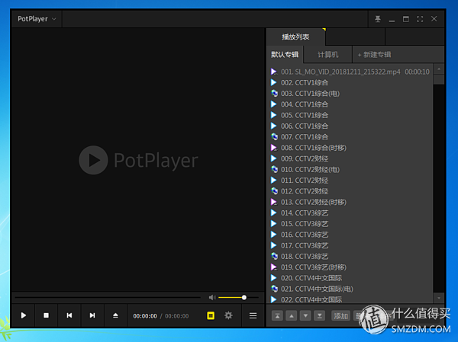The image size is (458, 342).
Task: Switch to the 计算机 tab
Action: click(328, 55)
